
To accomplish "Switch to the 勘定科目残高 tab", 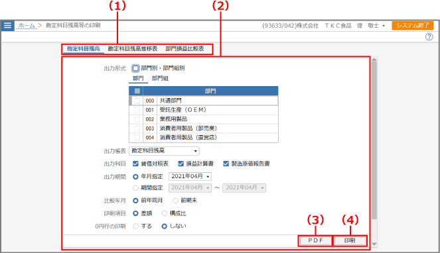I will point(84,49).
